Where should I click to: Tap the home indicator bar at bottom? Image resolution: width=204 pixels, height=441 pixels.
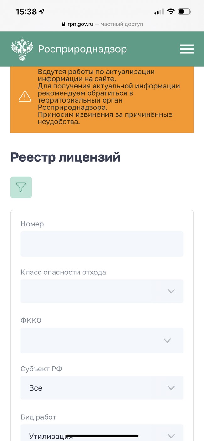(102, 436)
